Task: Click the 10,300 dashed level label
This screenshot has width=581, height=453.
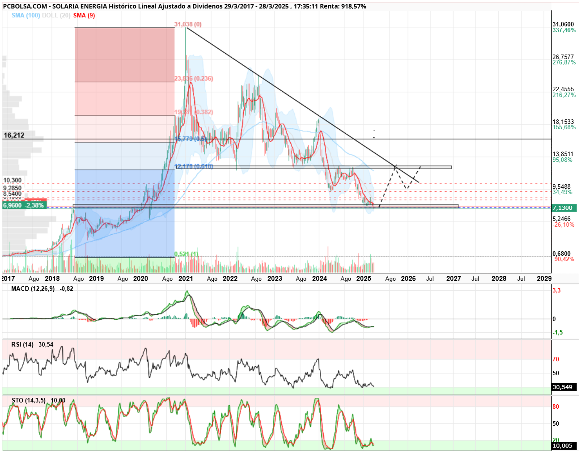Action: point(13,180)
